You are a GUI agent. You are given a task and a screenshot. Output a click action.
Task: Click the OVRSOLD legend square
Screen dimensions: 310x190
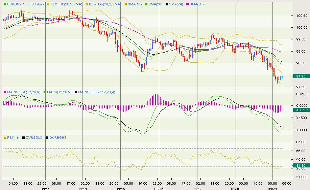point(24,137)
